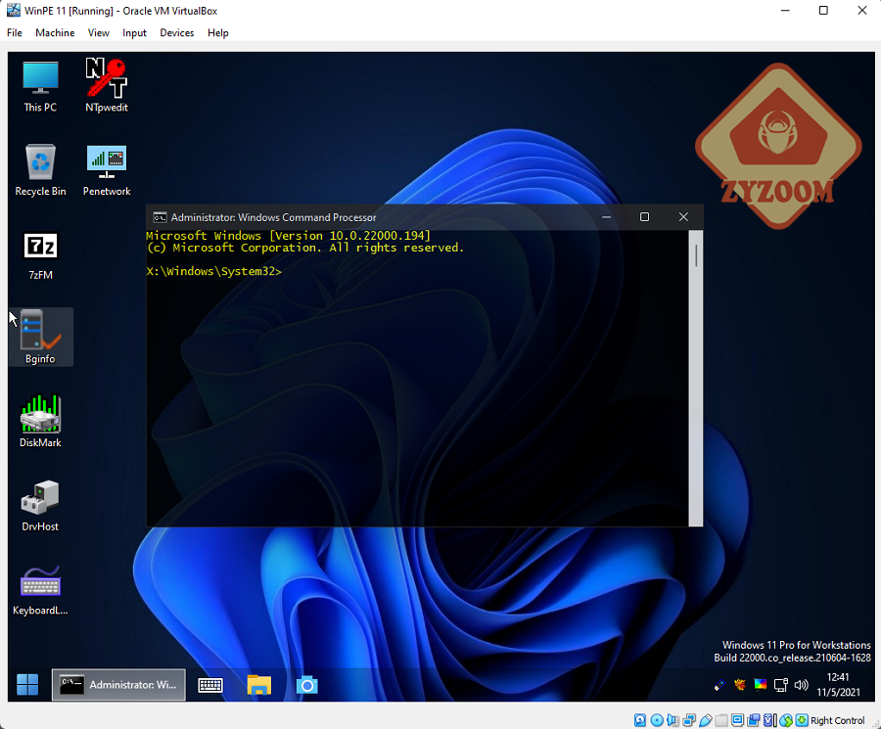Open the on-screen keyboard taskbar icon

210,685
